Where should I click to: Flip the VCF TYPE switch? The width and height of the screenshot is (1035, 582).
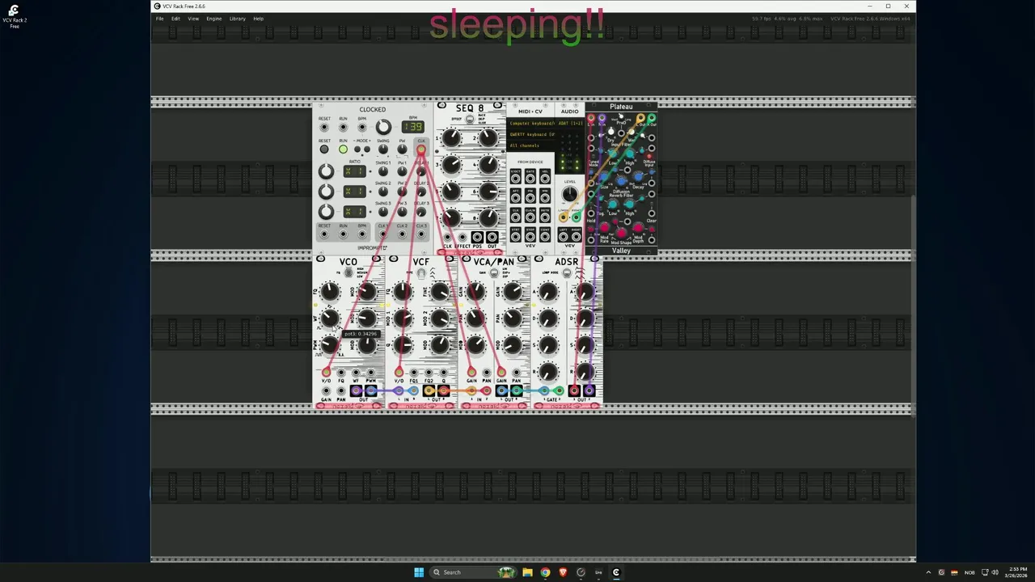click(421, 273)
